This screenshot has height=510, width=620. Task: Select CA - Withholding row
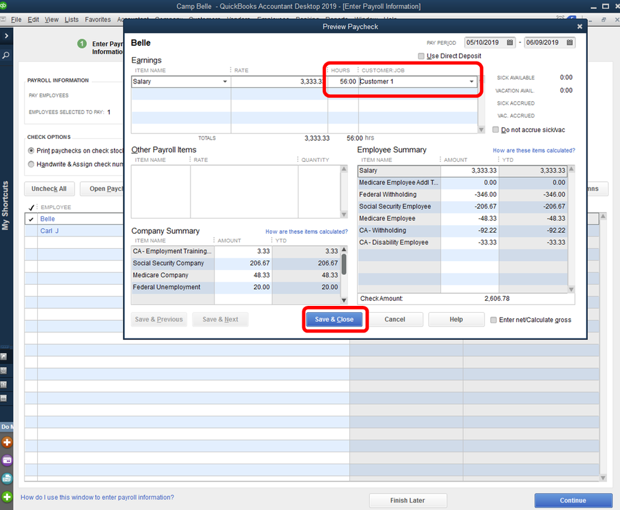click(x=462, y=230)
